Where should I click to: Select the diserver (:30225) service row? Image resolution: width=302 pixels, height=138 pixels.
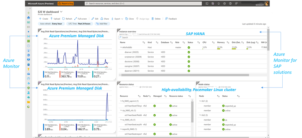193,52
